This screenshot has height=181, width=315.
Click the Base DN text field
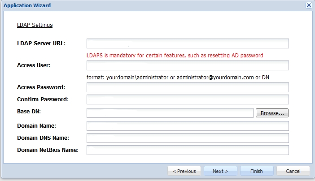[170, 113]
